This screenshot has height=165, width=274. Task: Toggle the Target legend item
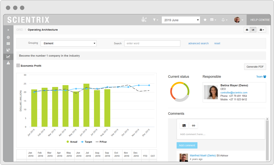coord(86,142)
